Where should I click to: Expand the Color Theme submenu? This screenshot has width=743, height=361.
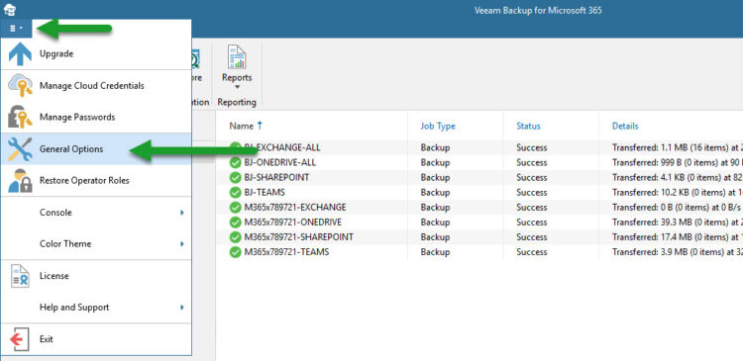tap(96, 243)
